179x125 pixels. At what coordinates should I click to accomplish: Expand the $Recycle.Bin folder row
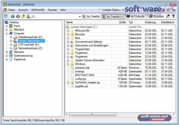tap(68, 31)
